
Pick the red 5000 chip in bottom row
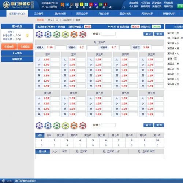pos(83,126)
